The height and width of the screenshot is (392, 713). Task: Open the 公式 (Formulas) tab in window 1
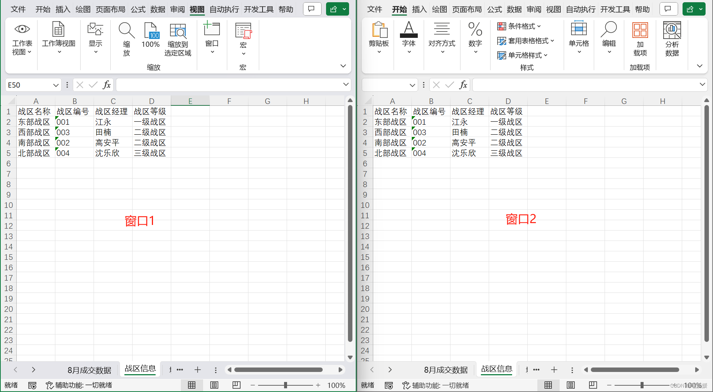(x=138, y=9)
